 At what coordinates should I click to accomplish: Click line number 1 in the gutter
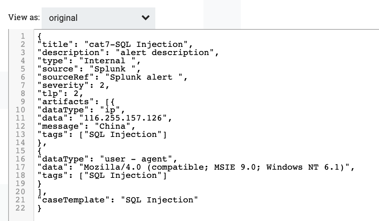pos(22,36)
